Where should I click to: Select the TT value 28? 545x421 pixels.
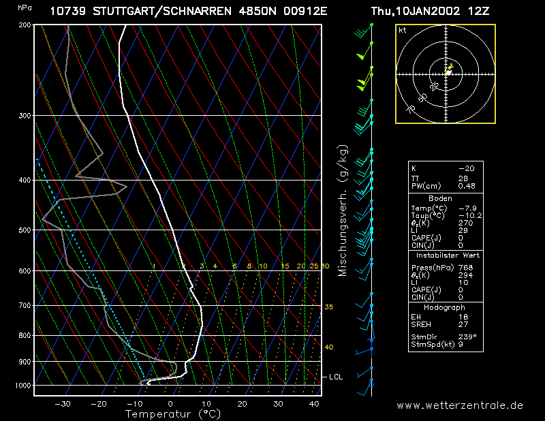click(463, 178)
